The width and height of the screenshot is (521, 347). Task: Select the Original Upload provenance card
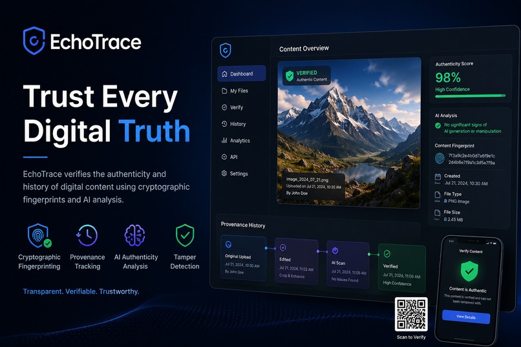click(244, 258)
